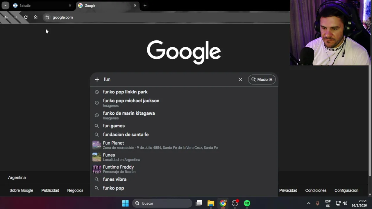Open Modo IA search mode
This screenshot has width=372, height=209.
coord(262,79)
